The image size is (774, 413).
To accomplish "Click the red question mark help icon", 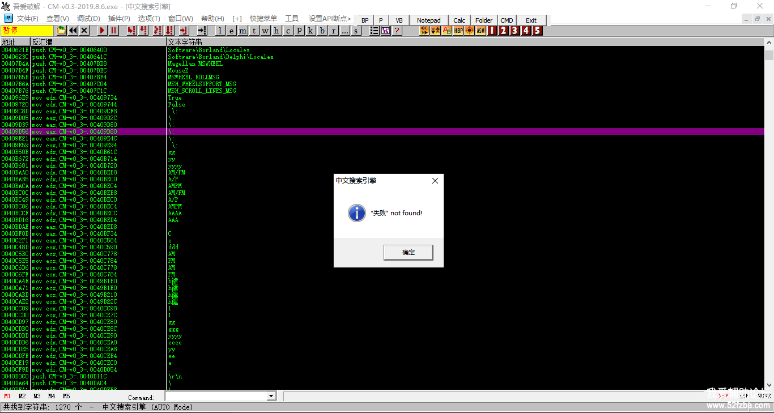I will (397, 31).
